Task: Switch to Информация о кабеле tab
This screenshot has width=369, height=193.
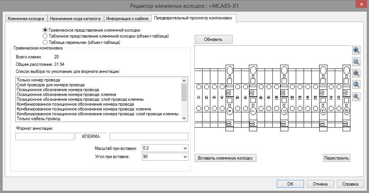Action: coord(127,19)
